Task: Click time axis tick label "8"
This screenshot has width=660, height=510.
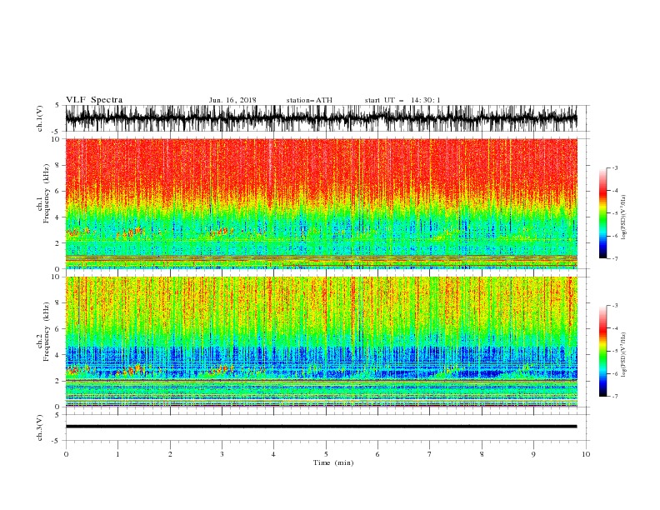Action: [482, 454]
